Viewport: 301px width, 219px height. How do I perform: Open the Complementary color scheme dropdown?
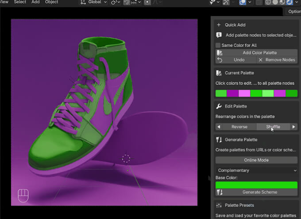coord(256,170)
